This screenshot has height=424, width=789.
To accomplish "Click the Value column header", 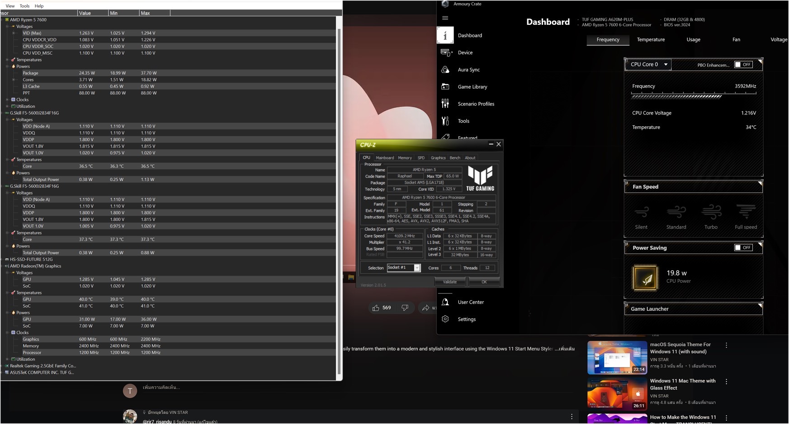I will (93, 13).
